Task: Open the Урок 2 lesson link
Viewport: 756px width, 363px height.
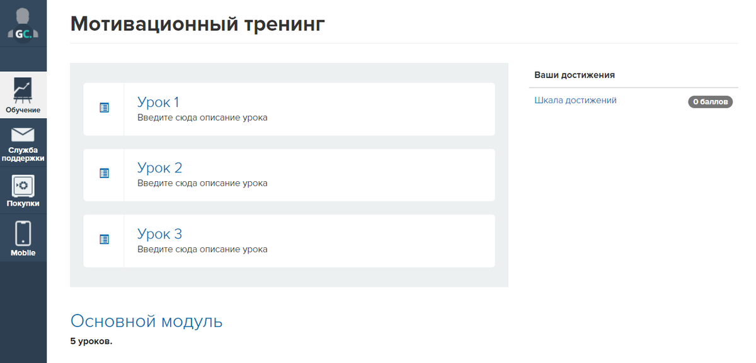Action: [159, 168]
